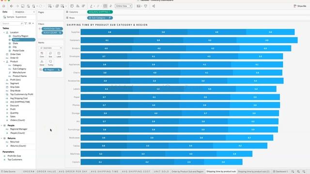This screenshot has height=174, width=310.
Task: Click the Highlight pen icon
Action: pyautogui.click(x=92, y=6)
